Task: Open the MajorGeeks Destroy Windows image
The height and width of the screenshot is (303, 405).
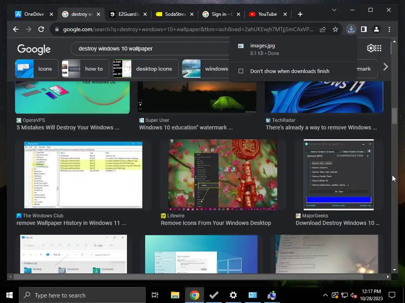Action: click(339, 175)
